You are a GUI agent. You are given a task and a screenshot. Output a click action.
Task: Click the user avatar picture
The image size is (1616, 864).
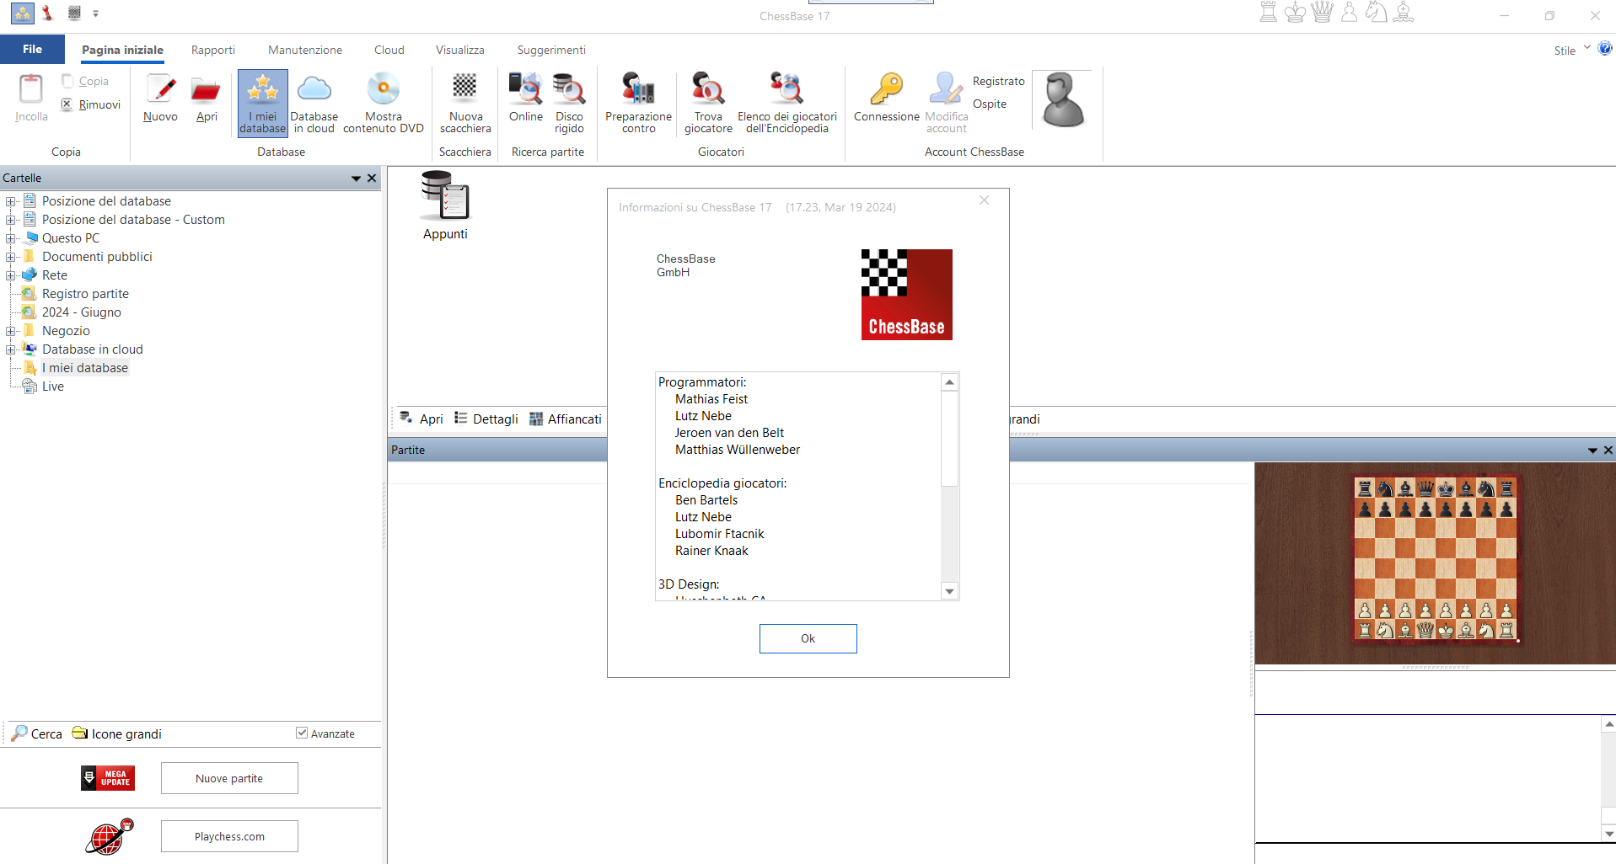click(1063, 99)
